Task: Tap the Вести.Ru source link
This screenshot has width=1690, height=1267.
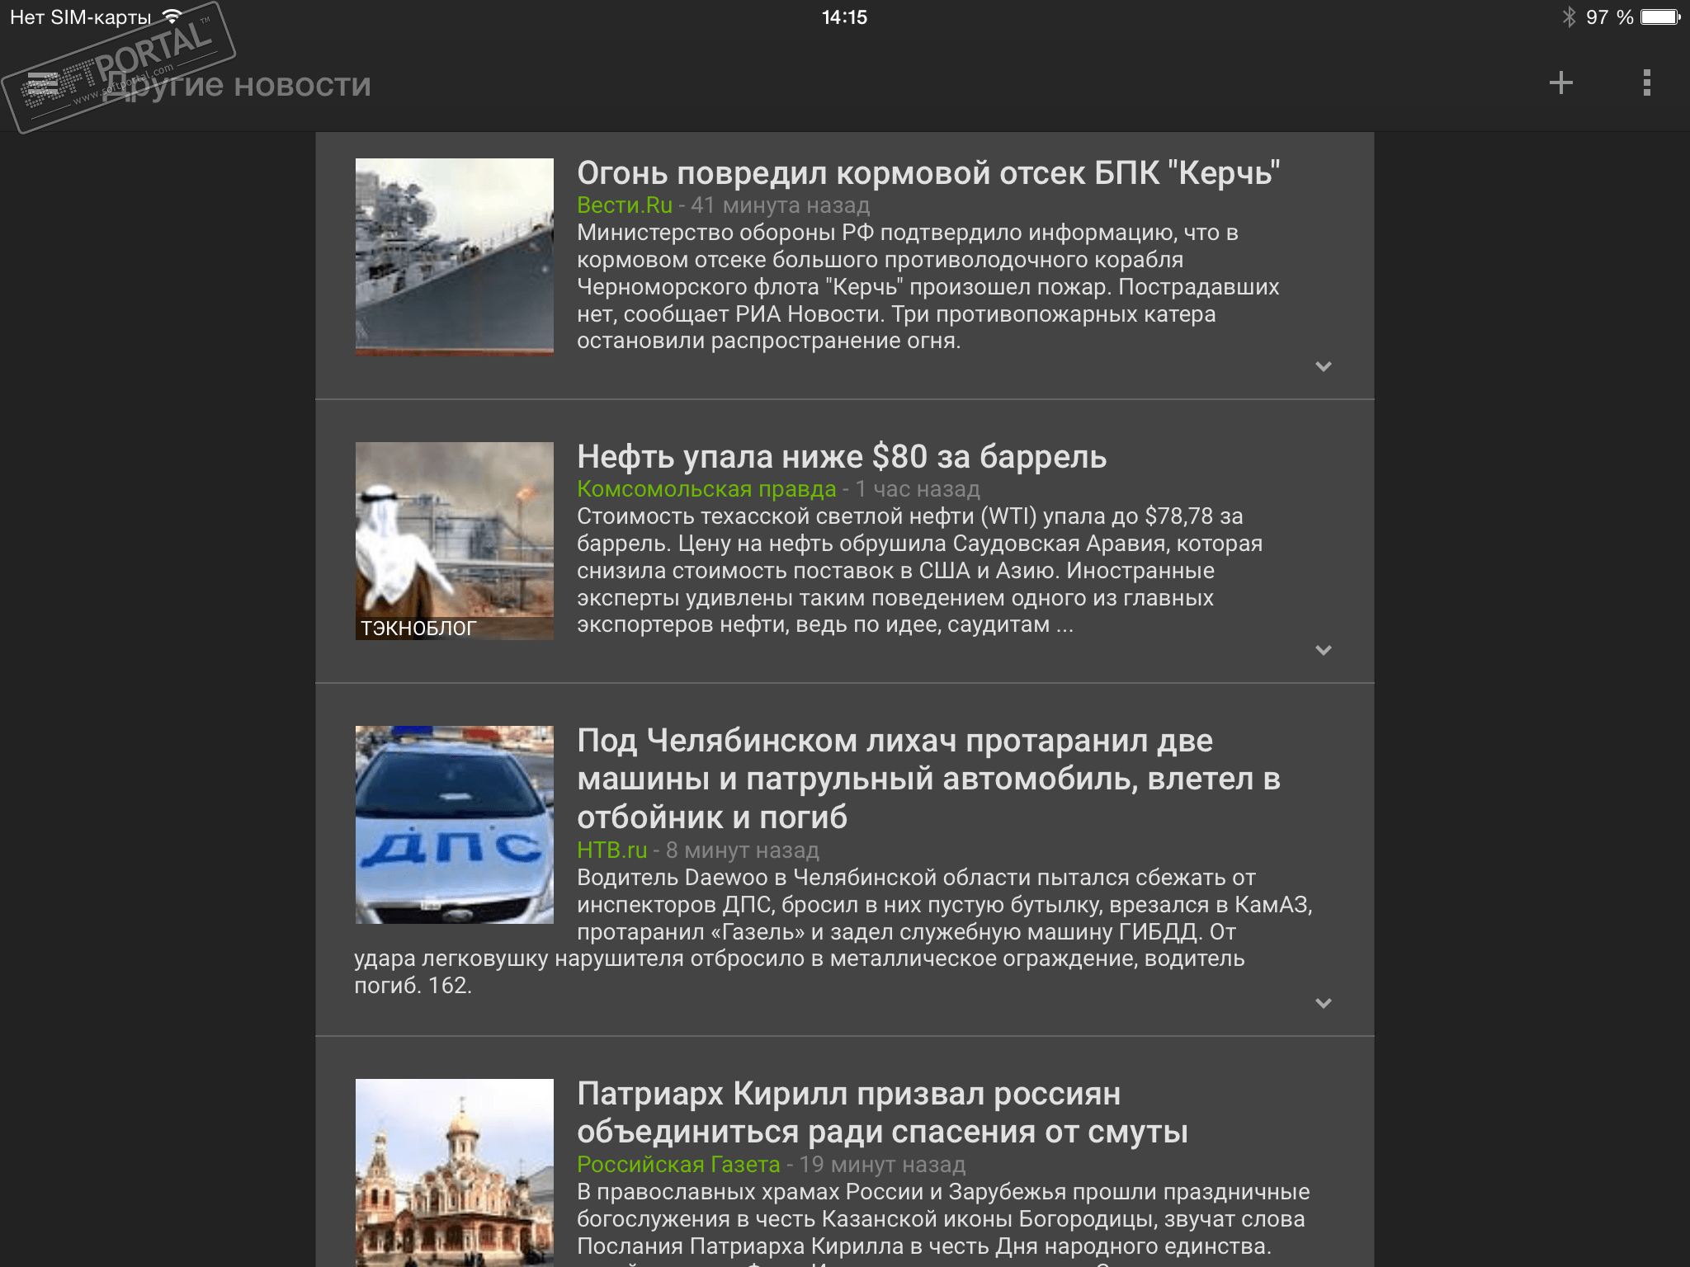Action: point(624,205)
